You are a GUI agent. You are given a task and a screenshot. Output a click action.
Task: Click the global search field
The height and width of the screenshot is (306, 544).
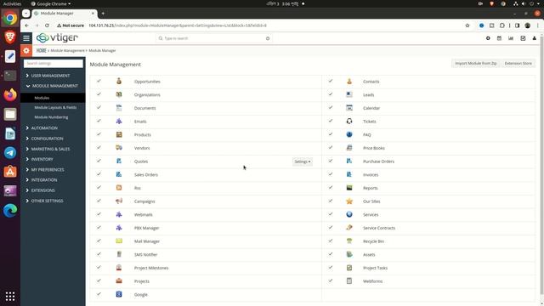[x=214, y=38]
